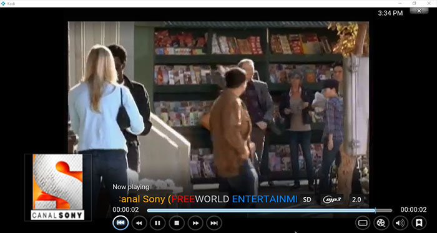Viewport: 437px width, 233px height.
Task: Click the Kodi logo in title bar
Action: point(3,3)
